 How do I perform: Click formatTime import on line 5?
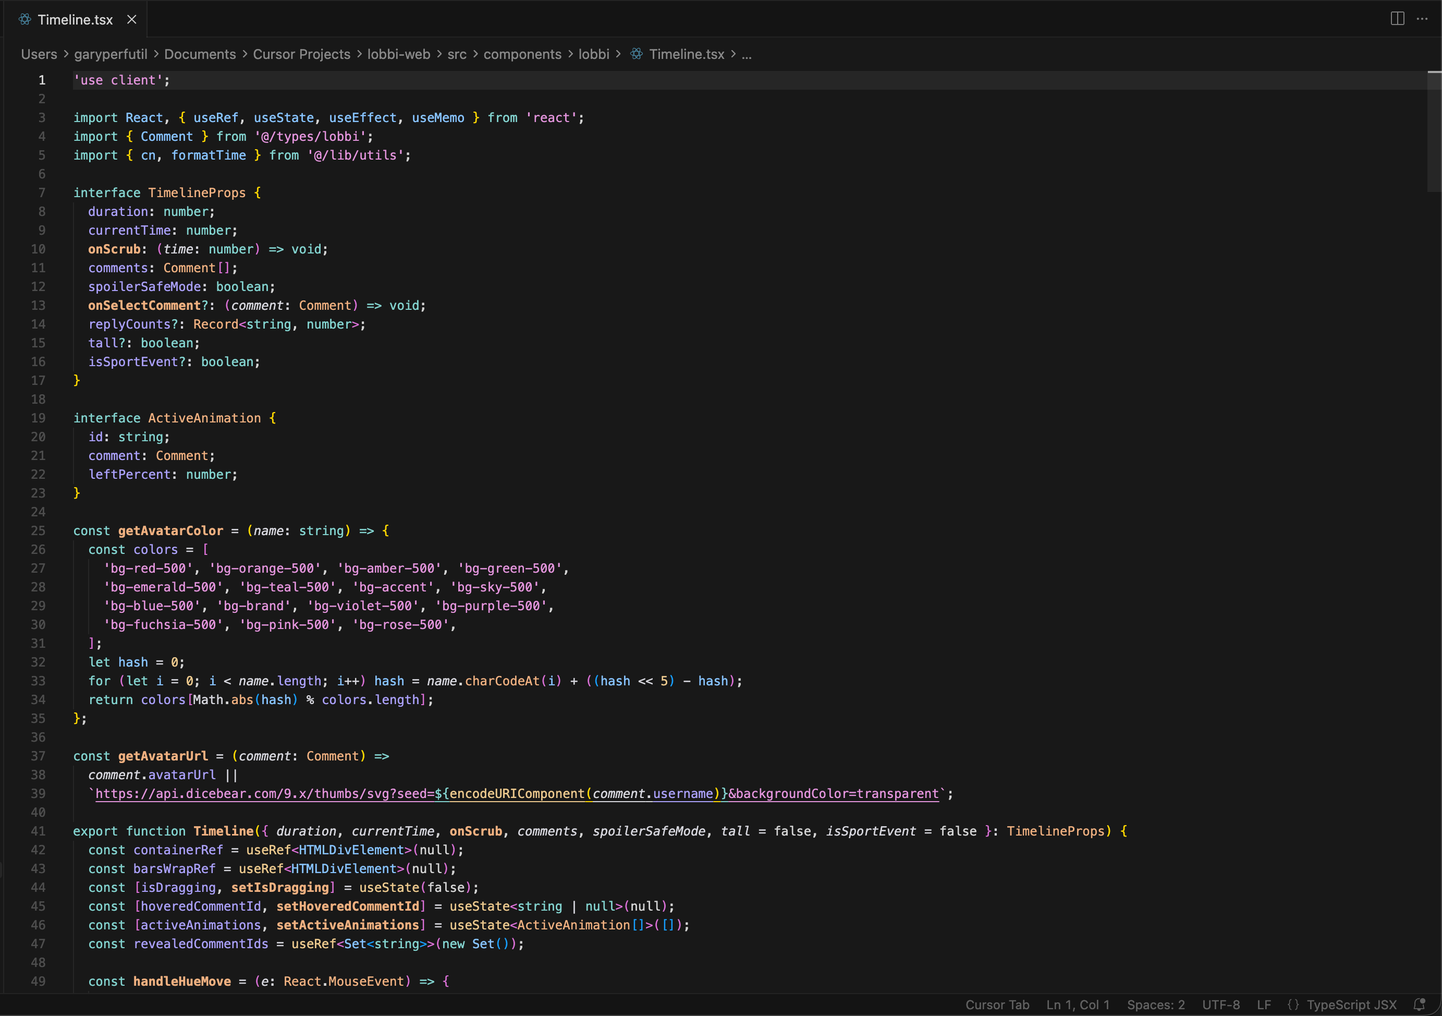click(x=209, y=155)
